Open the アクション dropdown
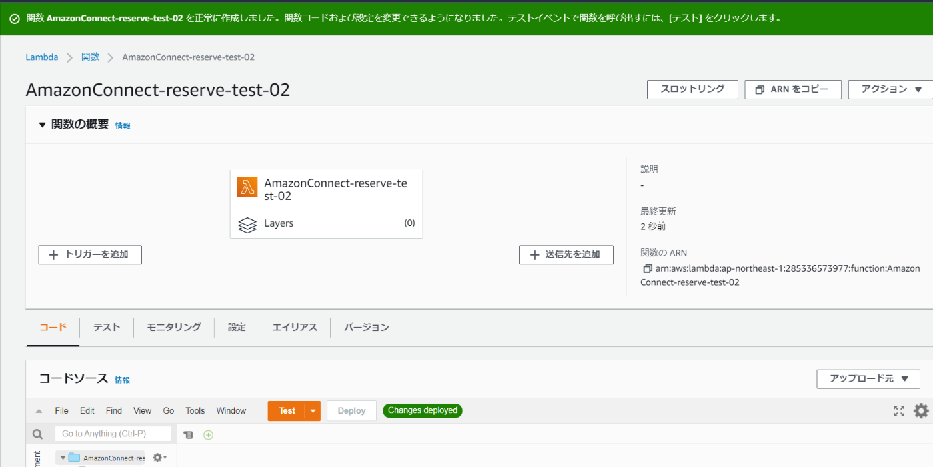Screen dimensions: 933x467 (891, 89)
